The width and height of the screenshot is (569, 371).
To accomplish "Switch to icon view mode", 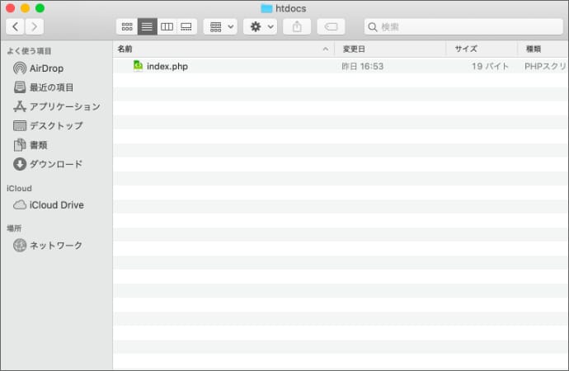I will (126, 26).
